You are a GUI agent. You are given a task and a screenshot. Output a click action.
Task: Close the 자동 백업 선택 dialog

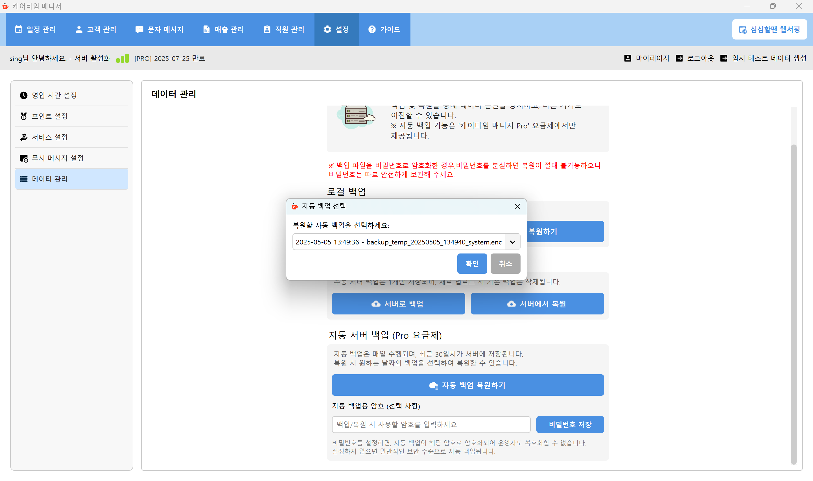point(517,206)
